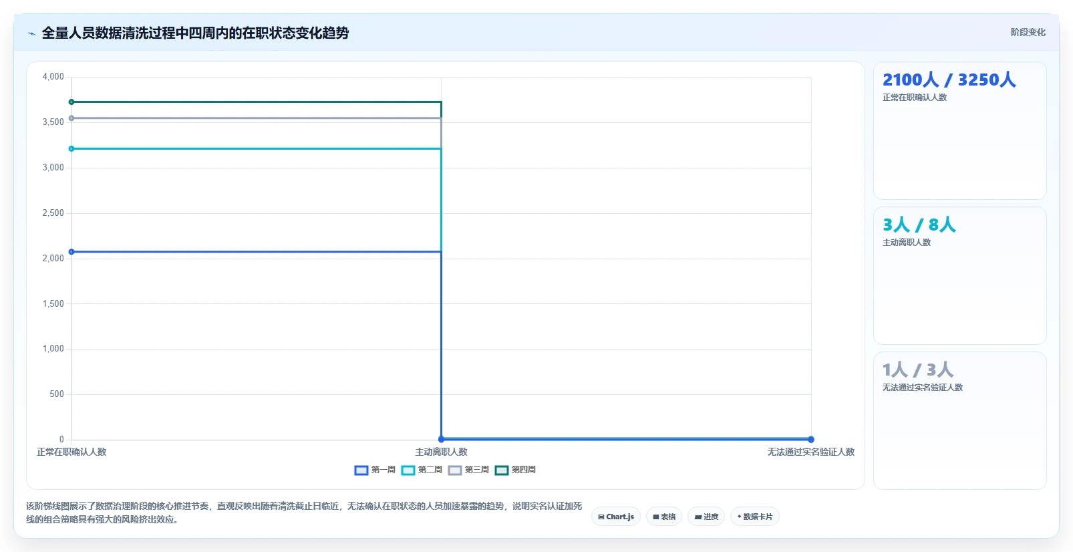Hide the 第三周 series via legend label
Viewport: 1073px width, 552px height.
(477, 470)
